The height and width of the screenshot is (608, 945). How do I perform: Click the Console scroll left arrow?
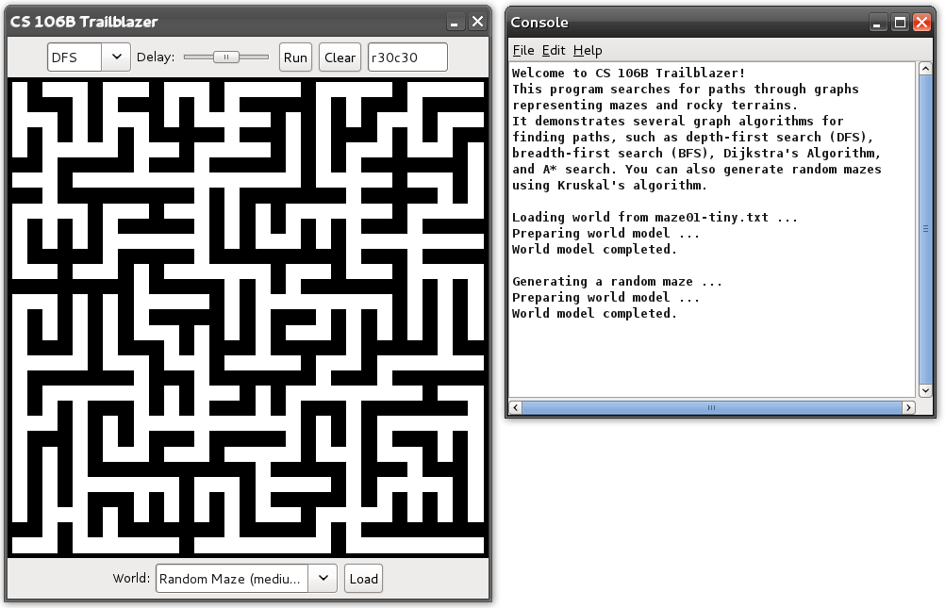click(x=516, y=408)
